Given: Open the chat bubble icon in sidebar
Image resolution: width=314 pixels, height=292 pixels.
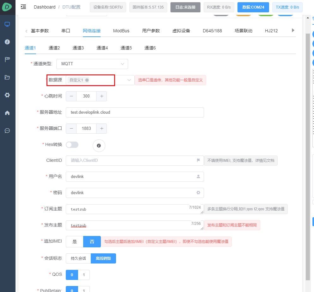Looking at the screenshot, I should [7, 130].
